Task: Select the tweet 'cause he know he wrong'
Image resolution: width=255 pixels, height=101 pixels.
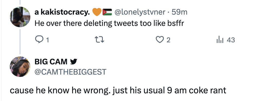Action: [118, 90]
